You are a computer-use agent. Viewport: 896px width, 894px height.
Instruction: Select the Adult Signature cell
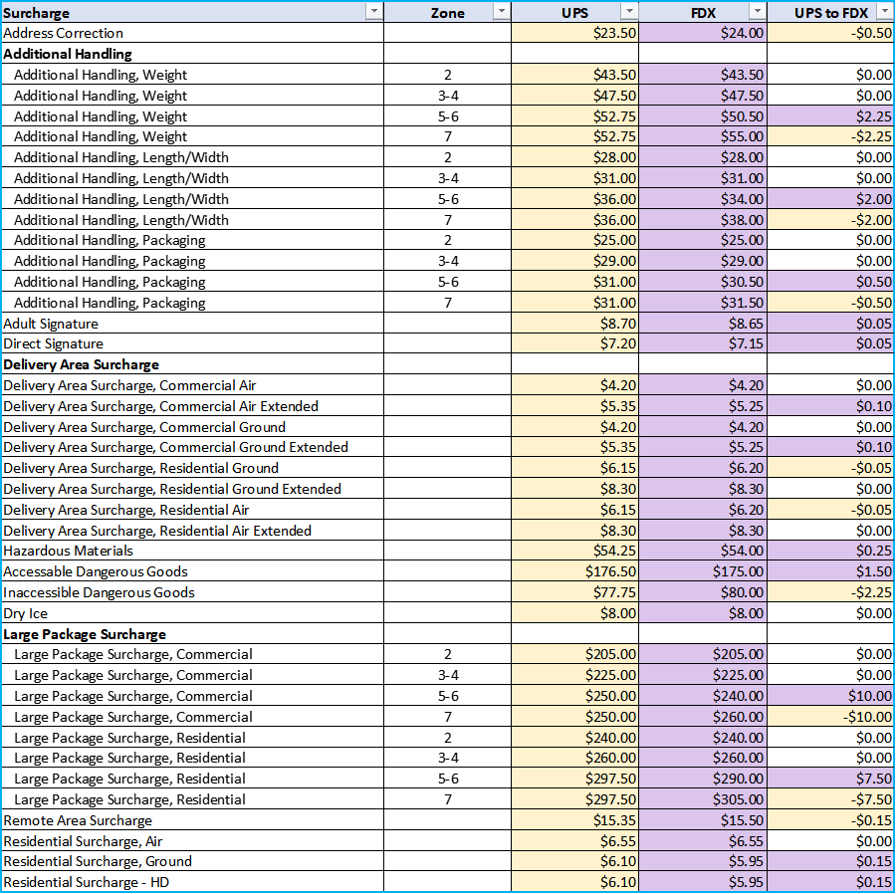coord(192,324)
